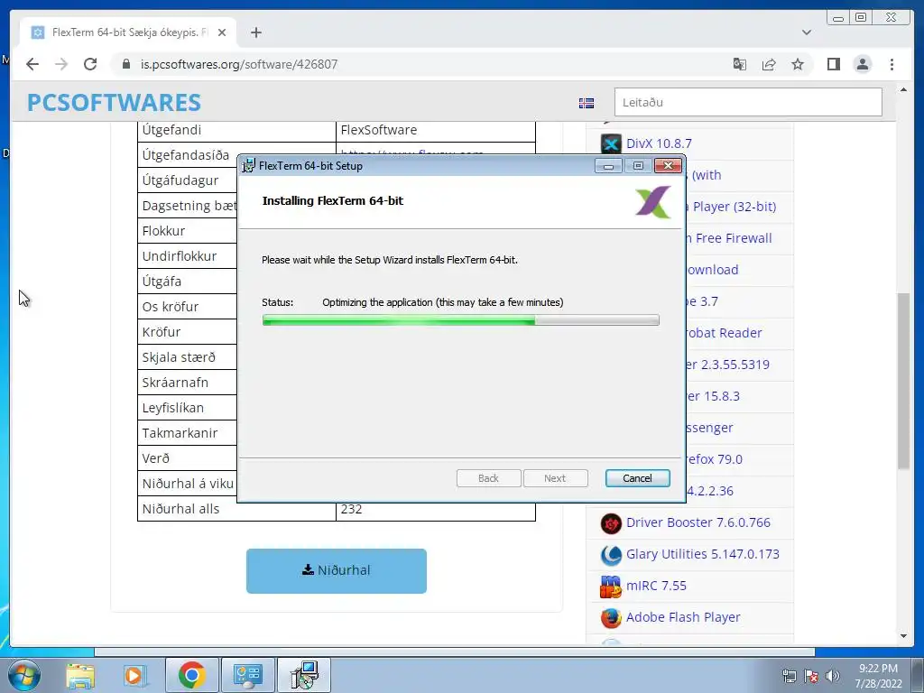
Task: Open the Action Center flag icon
Action: click(811, 676)
